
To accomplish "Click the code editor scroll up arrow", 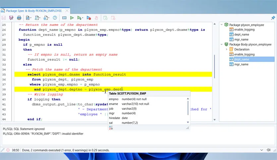I will (215, 24).
